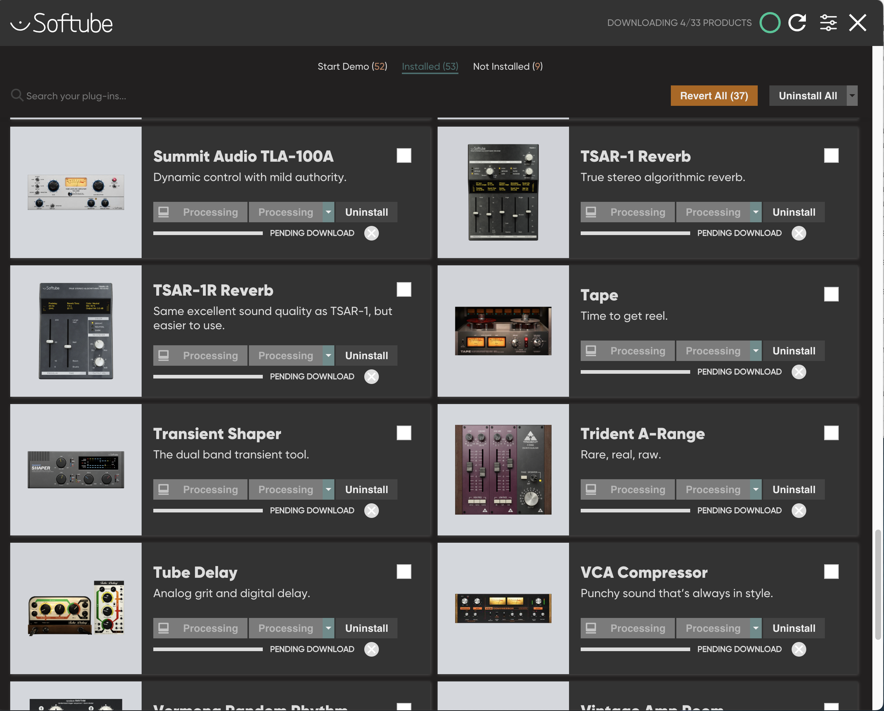Open TSAR-1R Reverb version dropdown arrow

click(x=328, y=355)
